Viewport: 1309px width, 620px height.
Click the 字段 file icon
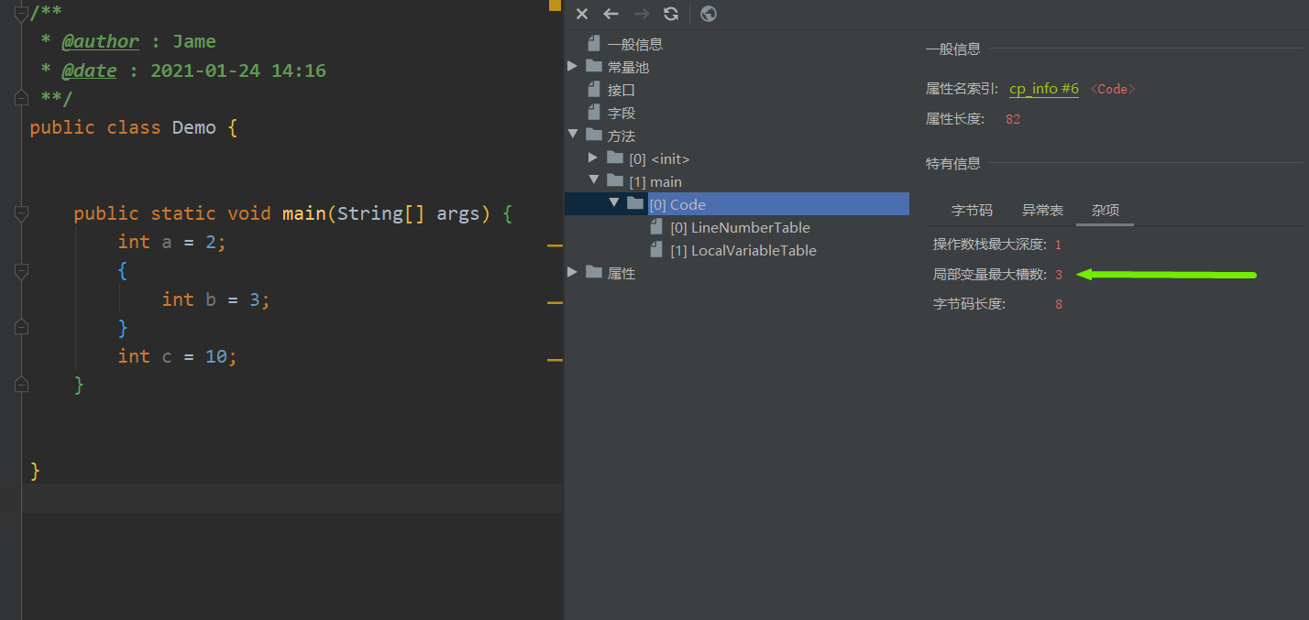[593, 112]
